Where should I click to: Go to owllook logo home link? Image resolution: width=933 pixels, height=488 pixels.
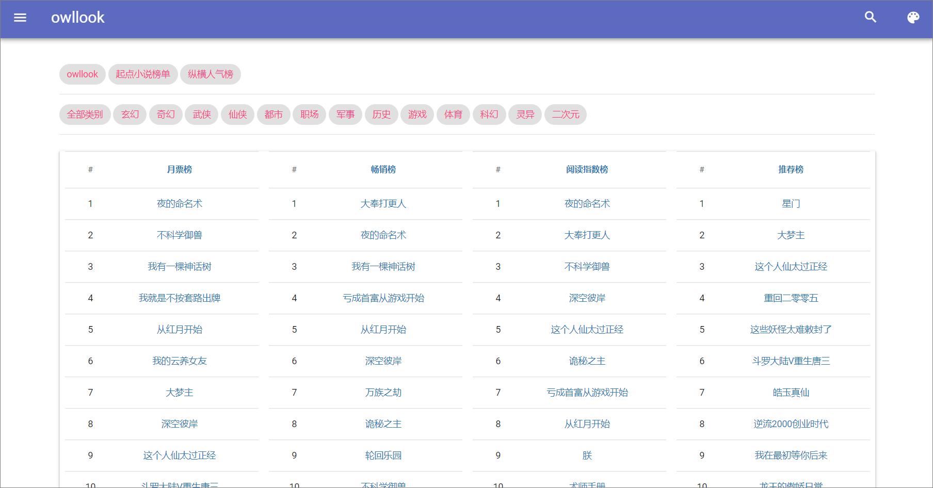click(77, 18)
